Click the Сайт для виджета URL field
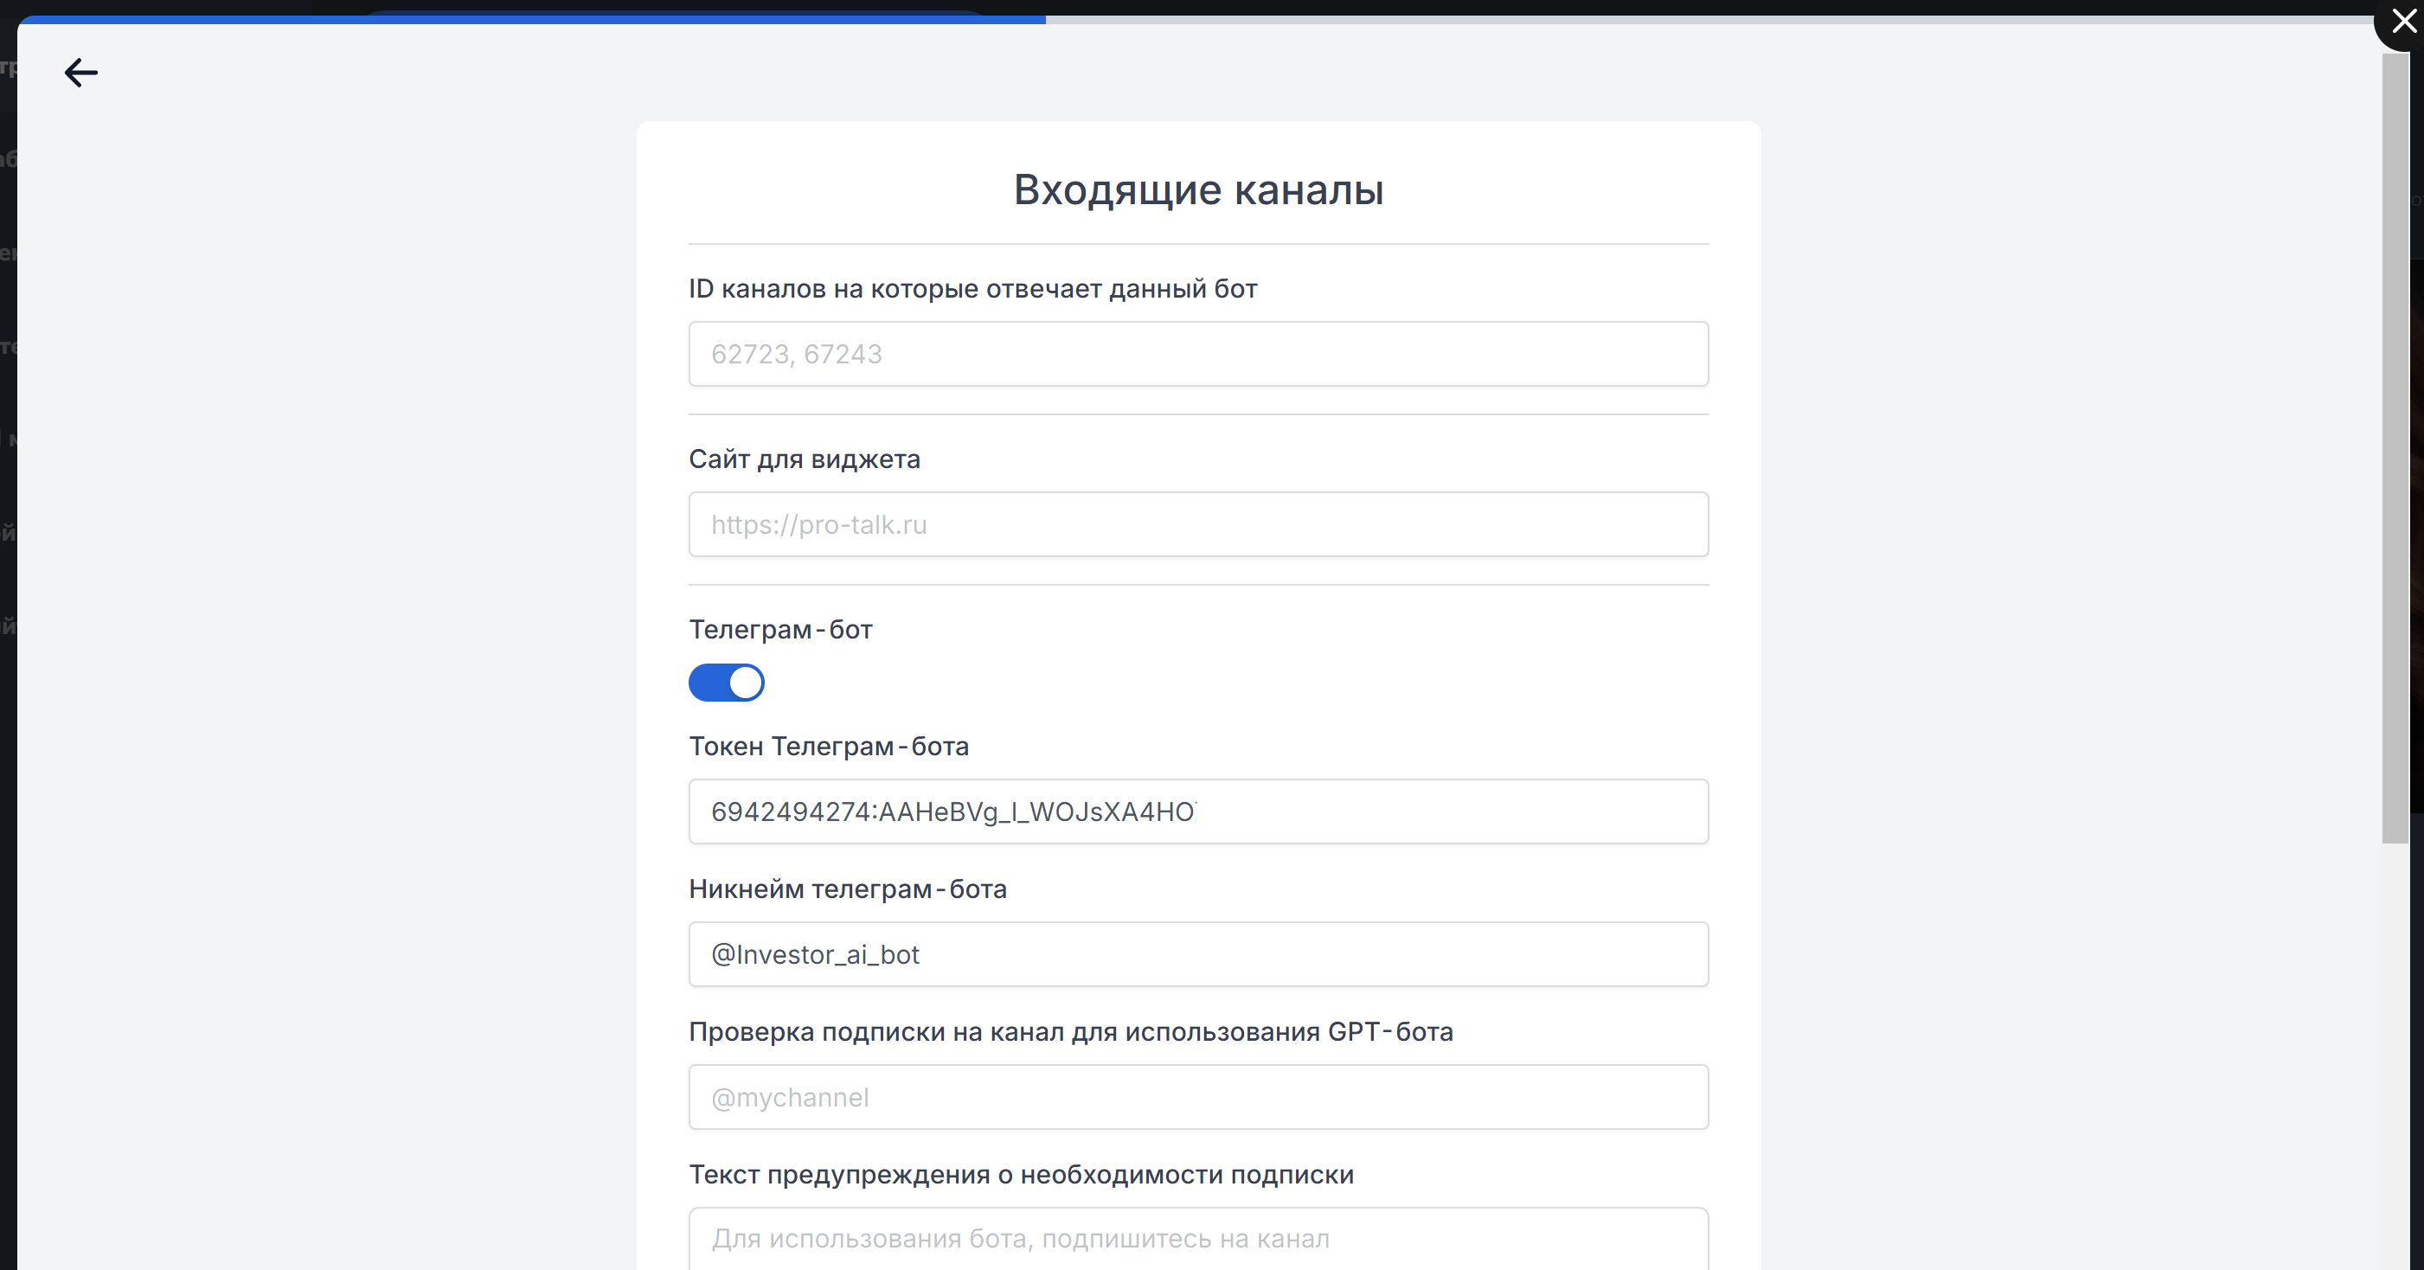This screenshot has width=2424, height=1270. click(1198, 524)
